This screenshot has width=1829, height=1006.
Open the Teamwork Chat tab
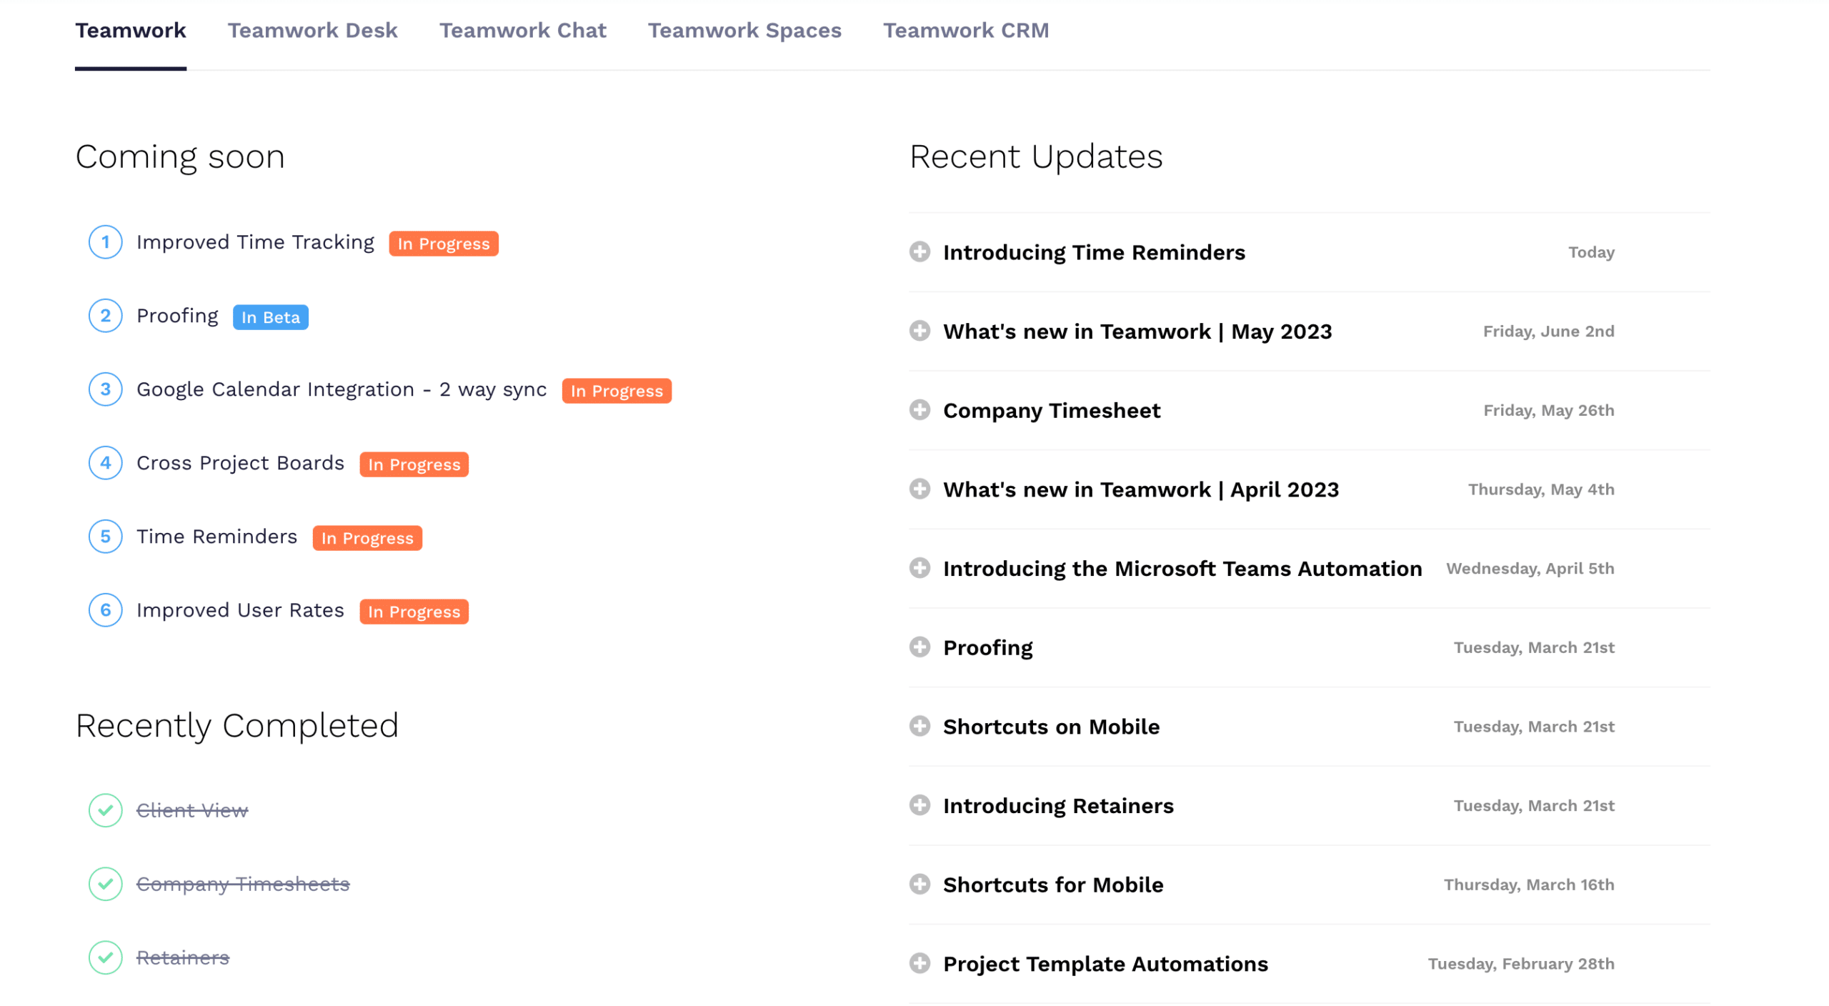[x=522, y=31]
